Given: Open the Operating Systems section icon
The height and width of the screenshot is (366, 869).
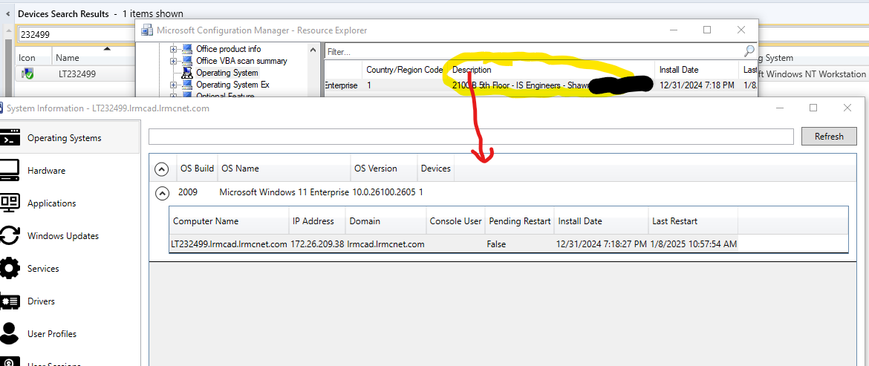Looking at the screenshot, I should point(10,138).
